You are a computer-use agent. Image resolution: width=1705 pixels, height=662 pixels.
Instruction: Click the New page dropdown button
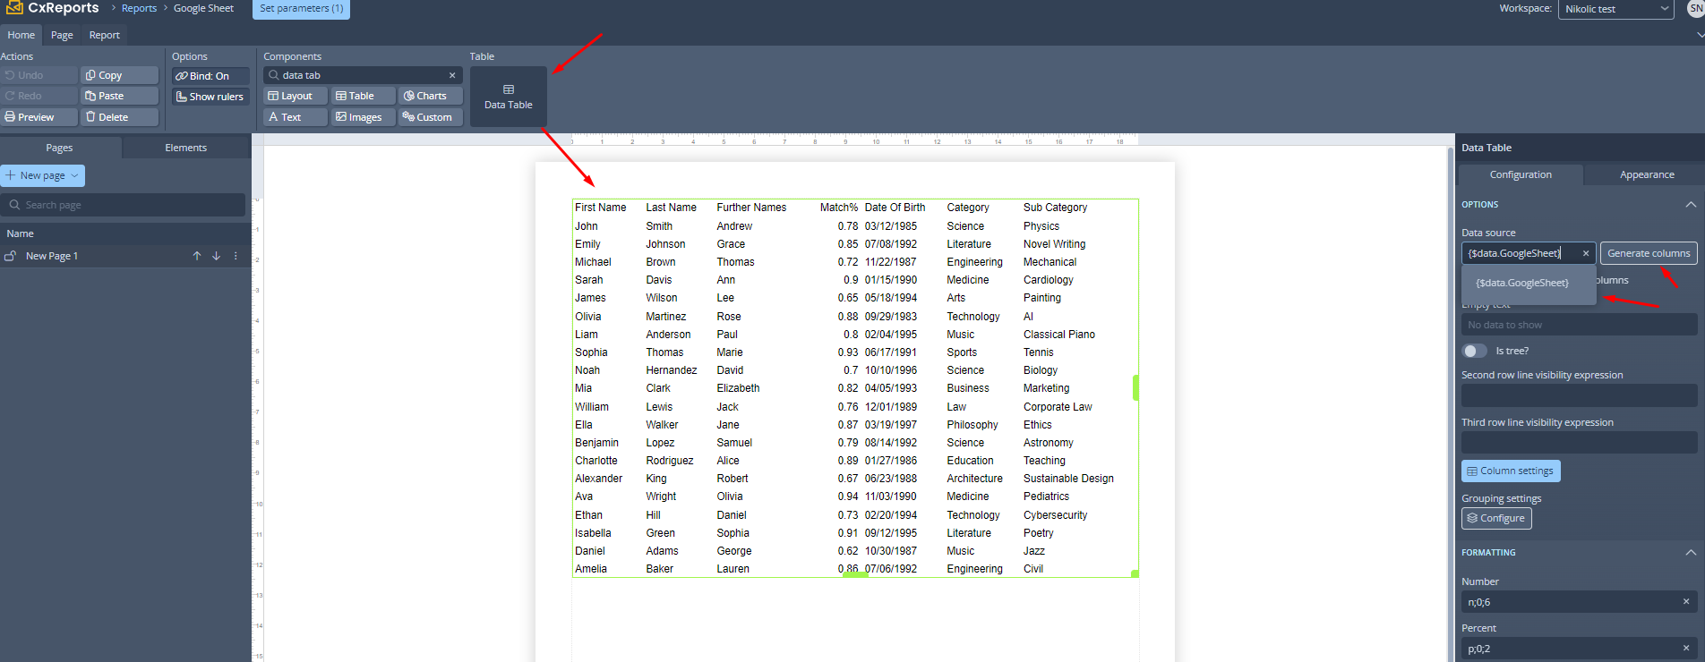point(43,175)
